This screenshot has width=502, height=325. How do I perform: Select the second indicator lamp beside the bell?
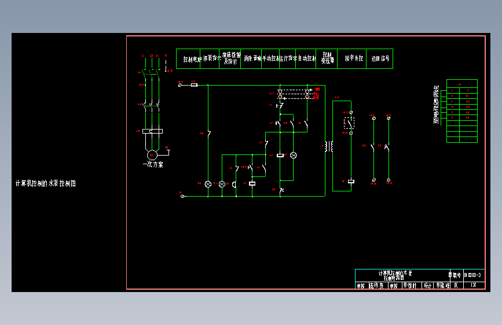(222, 184)
